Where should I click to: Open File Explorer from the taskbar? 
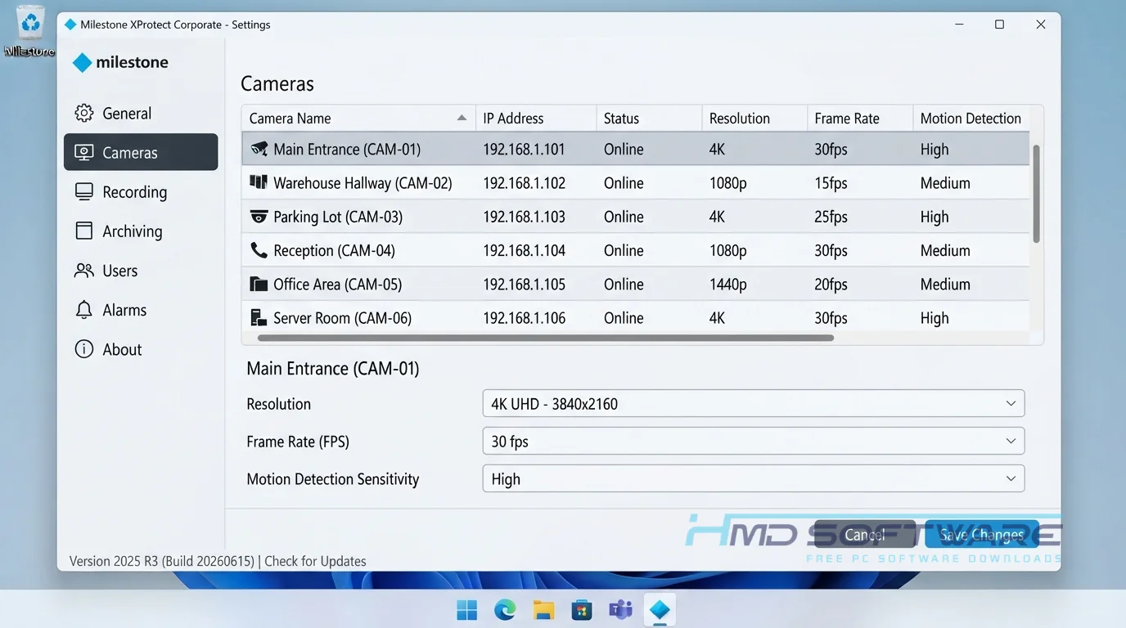543,609
